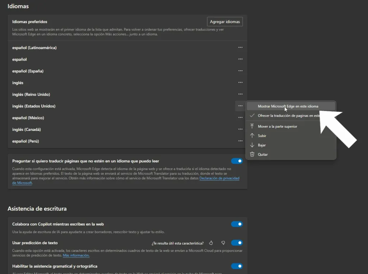Open more actions for español (México)
This screenshot has height=274, width=368.
point(240,118)
